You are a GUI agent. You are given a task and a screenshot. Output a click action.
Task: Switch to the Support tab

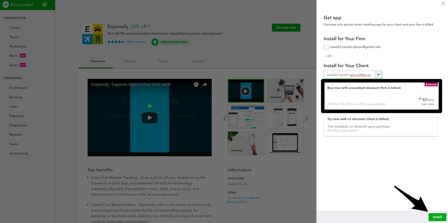[x=198, y=61]
